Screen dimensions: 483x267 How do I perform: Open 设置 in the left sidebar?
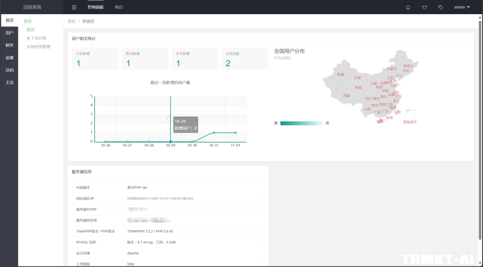[x=9, y=57]
